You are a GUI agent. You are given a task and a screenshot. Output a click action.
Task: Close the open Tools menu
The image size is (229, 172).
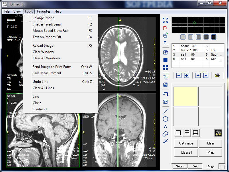(29, 11)
